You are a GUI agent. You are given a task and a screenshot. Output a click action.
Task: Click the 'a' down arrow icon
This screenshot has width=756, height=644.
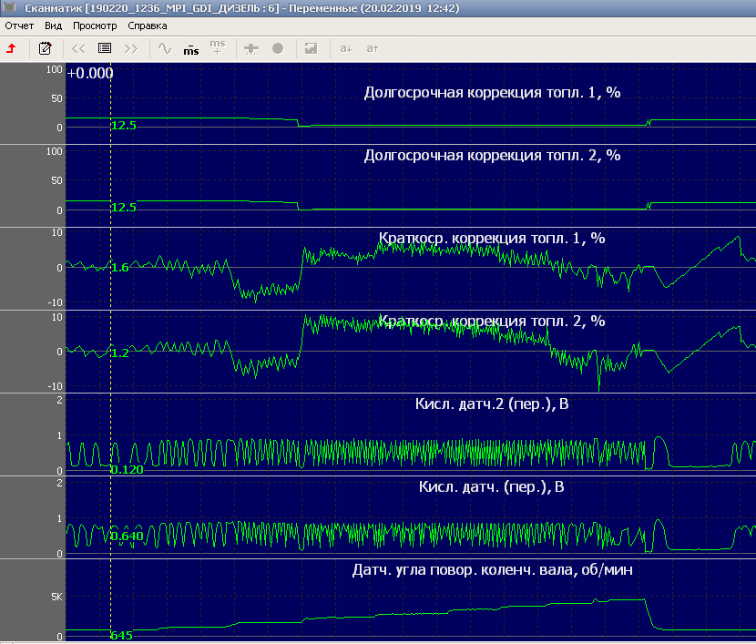click(346, 48)
